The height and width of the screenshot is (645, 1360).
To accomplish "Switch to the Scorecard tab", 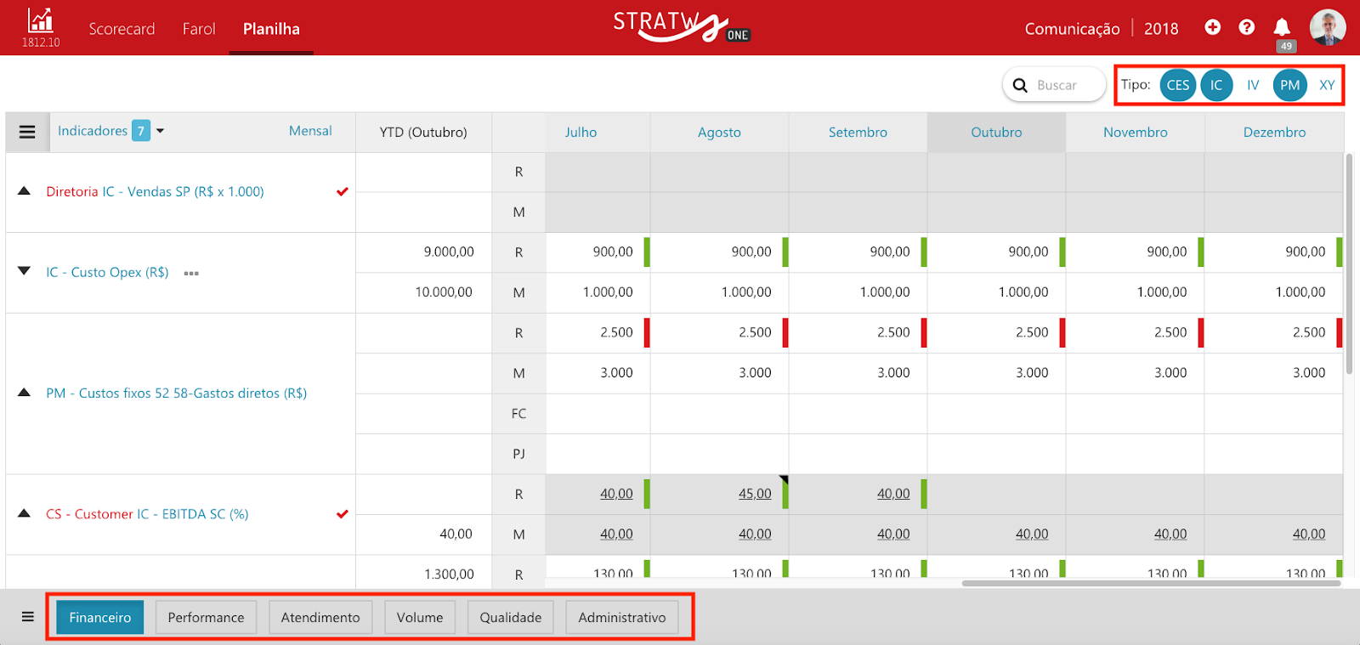I will [x=122, y=29].
